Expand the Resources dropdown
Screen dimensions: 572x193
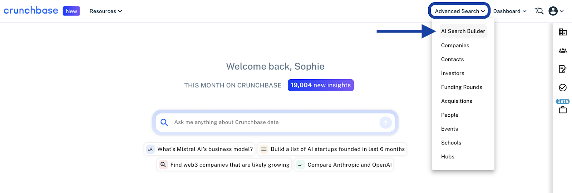coord(106,11)
